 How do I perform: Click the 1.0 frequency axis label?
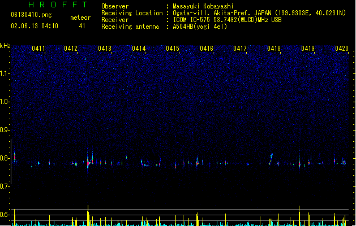(x=5, y=102)
